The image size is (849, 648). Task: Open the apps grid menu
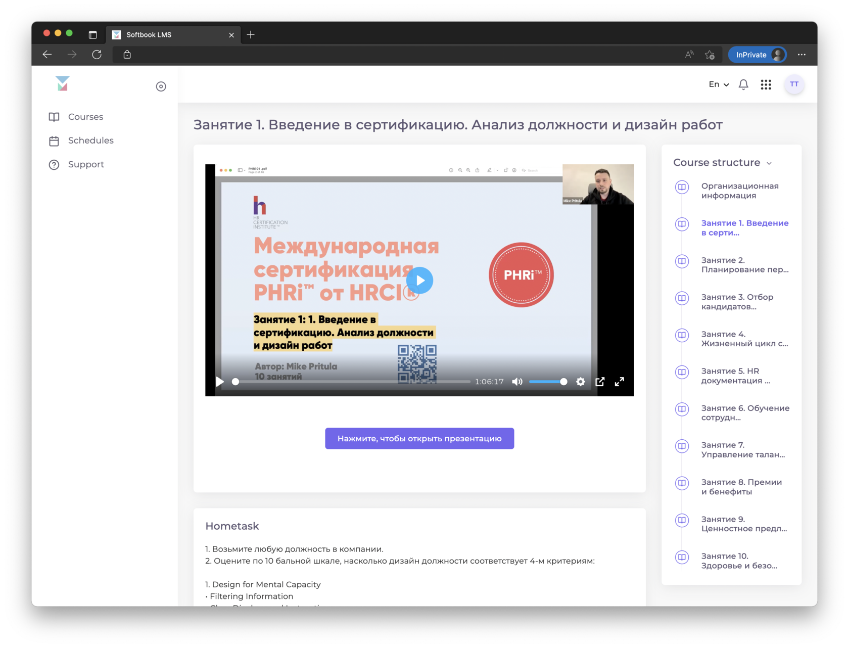click(766, 84)
